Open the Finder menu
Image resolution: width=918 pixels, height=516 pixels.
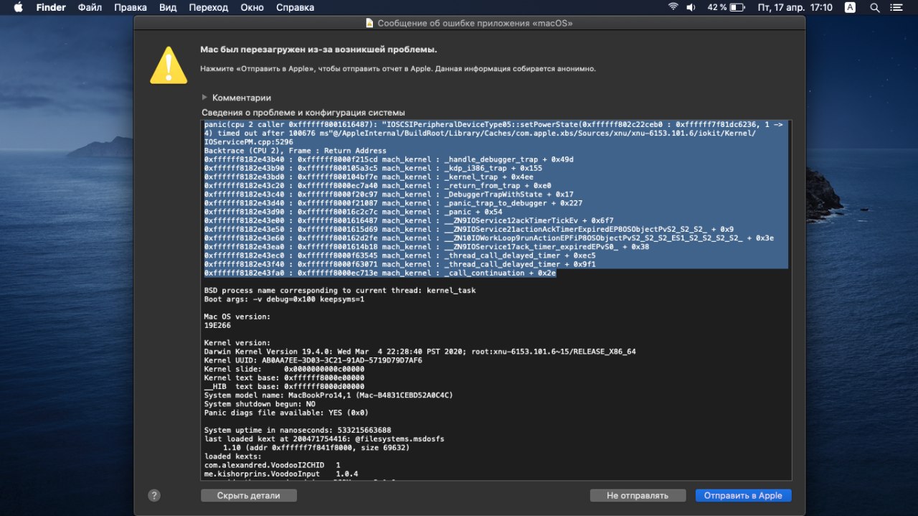tap(51, 7)
